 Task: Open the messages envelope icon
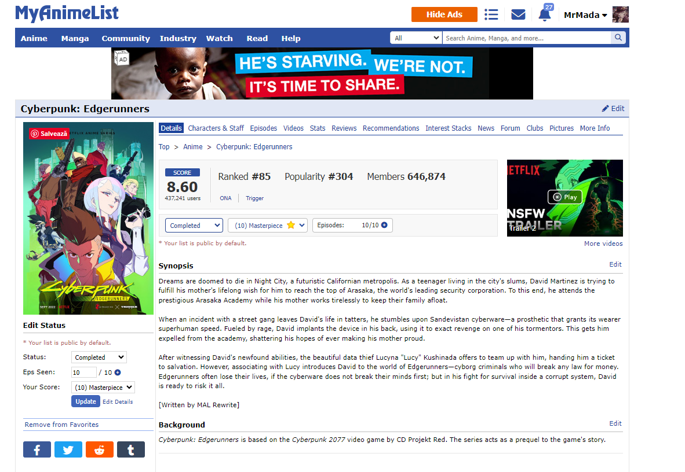[518, 14]
